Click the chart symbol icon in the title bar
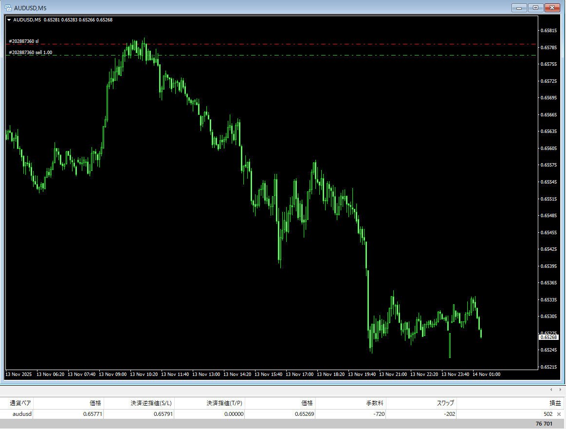The image size is (566, 429). coord(9,8)
